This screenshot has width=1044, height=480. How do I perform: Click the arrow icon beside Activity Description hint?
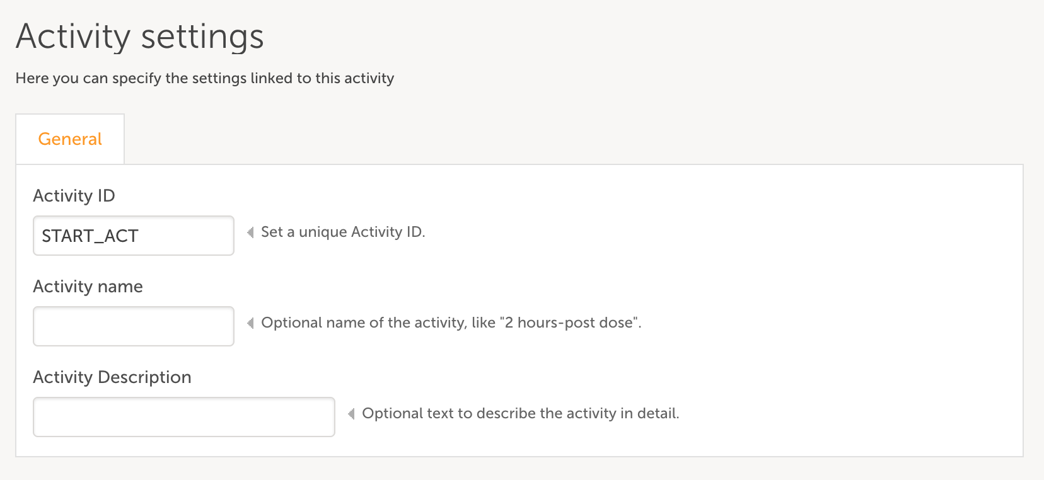(351, 414)
